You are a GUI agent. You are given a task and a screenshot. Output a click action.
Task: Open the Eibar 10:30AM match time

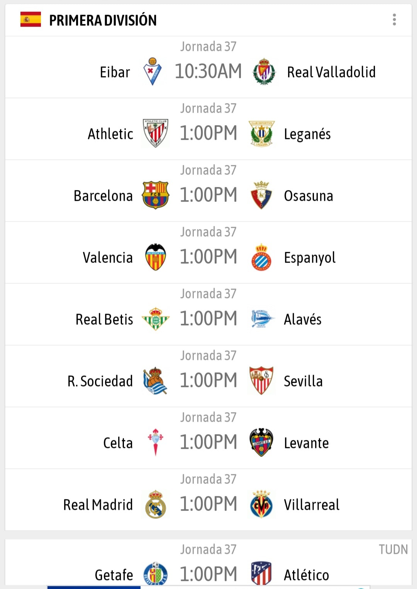[x=208, y=71]
